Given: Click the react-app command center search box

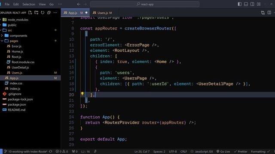Looking at the screenshot, I should [145, 4].
